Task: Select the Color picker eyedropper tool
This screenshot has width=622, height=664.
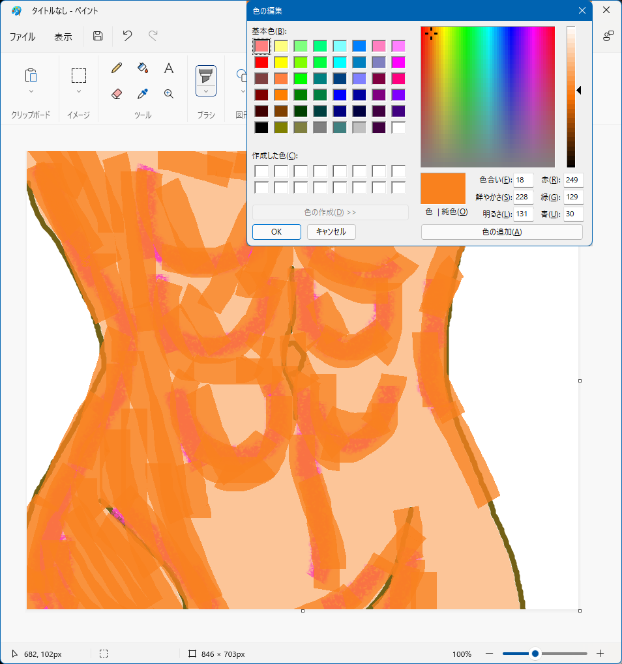Action: 143,94
